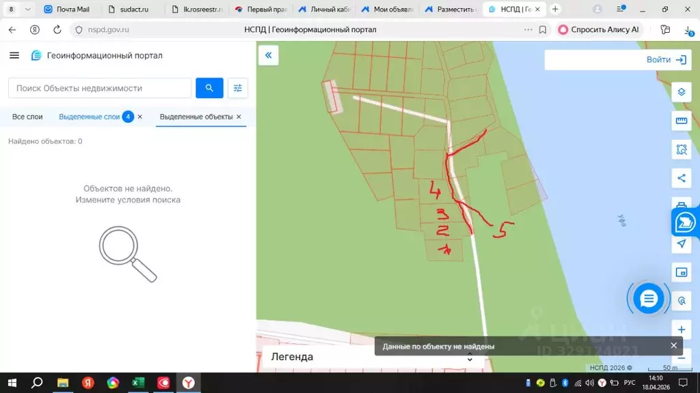Open Excel from the Windows taskbar

click(x=138, y=383)
